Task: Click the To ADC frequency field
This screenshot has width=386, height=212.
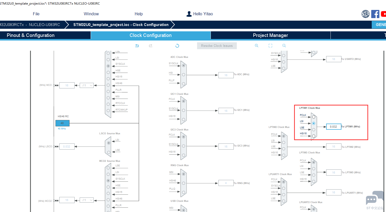Action: click(x=226, y=75)
